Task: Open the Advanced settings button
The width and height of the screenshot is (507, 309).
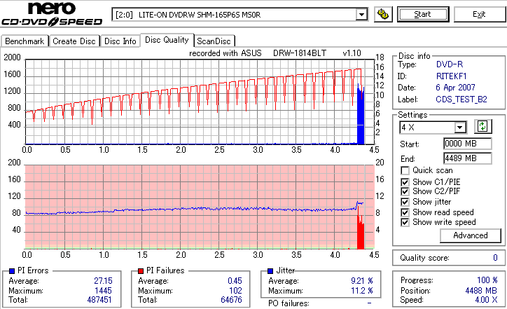Action: 470,235
